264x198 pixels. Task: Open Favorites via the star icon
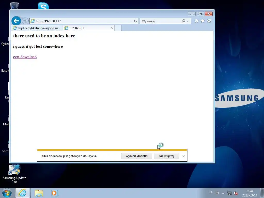[x=203, y=21]
